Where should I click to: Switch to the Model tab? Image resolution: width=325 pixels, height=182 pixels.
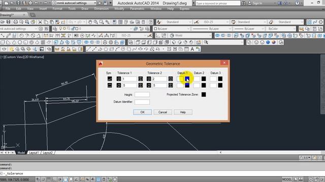pyautogui.click(x=21, y=153)
